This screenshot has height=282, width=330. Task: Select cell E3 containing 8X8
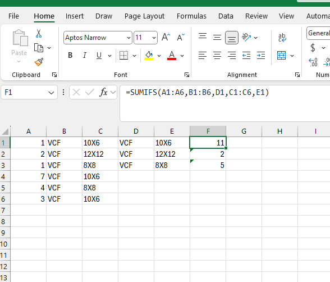172,165
